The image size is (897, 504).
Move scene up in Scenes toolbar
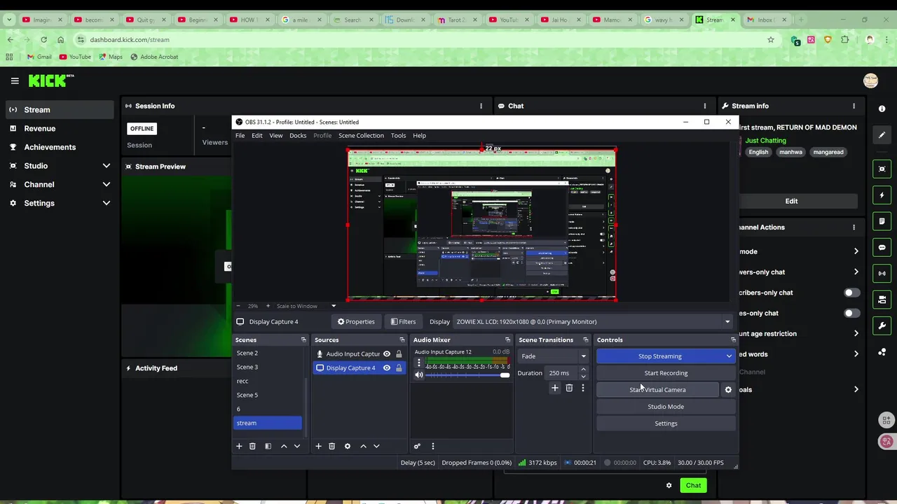284,446
